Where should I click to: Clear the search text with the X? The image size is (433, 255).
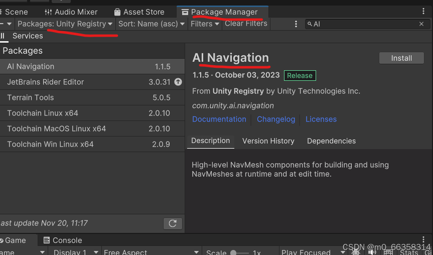421,24
